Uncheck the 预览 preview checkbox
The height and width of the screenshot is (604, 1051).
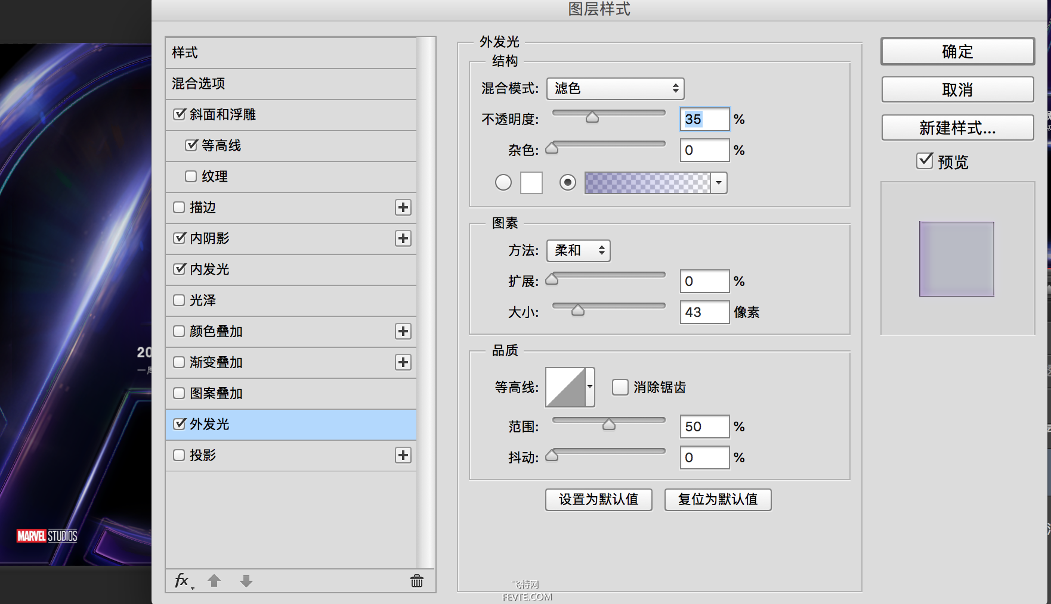point(925,161)
